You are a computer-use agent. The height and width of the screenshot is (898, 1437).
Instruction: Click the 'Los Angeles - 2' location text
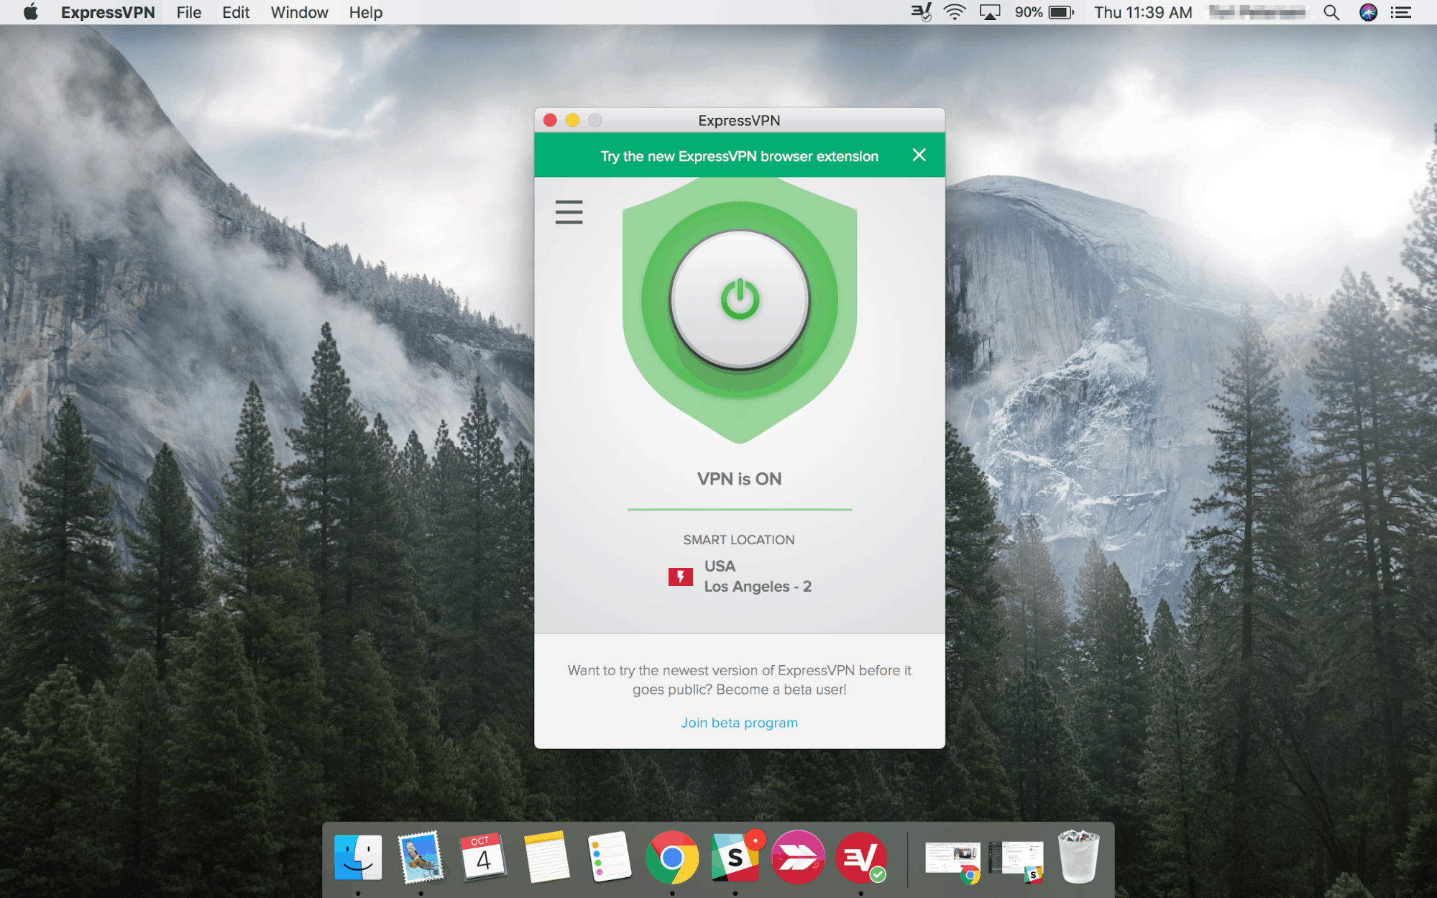pos(758,587)
